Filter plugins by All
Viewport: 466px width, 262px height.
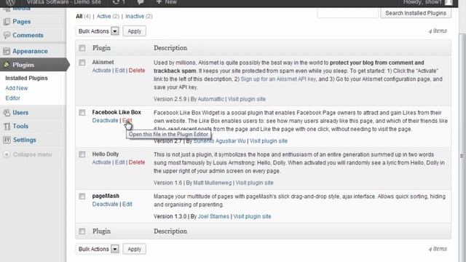pyautogui.click(x=79, y=16)
